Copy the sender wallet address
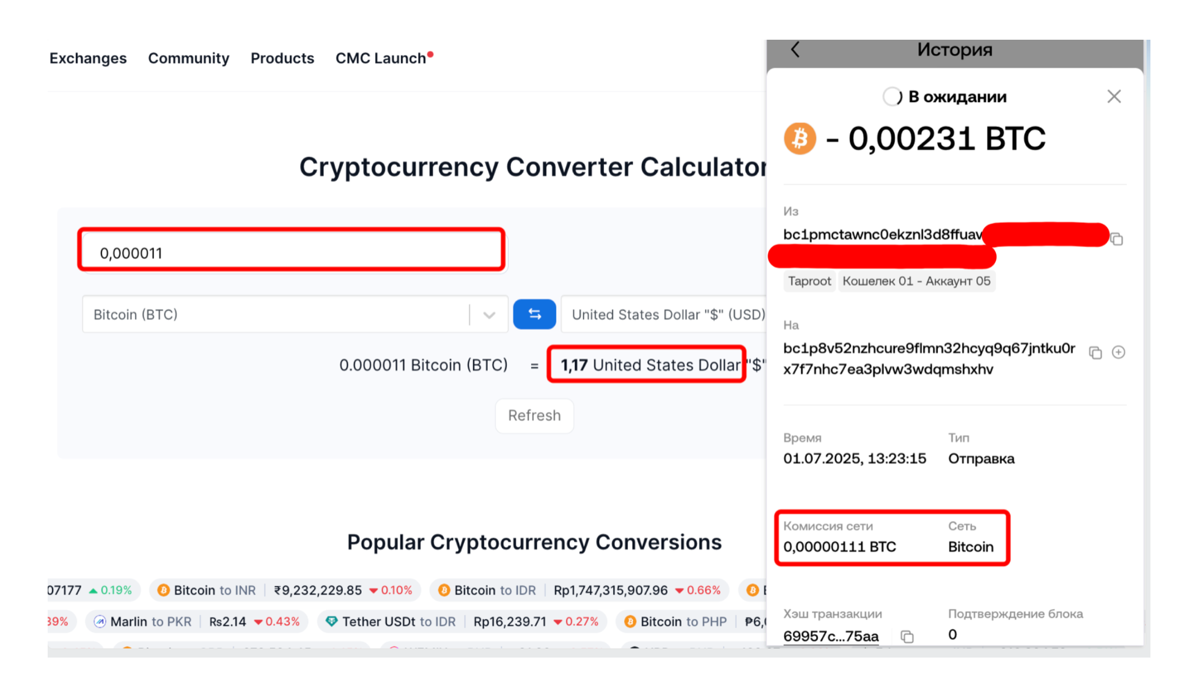The height and width of the screenshot is (682, 1181). 1117,239
